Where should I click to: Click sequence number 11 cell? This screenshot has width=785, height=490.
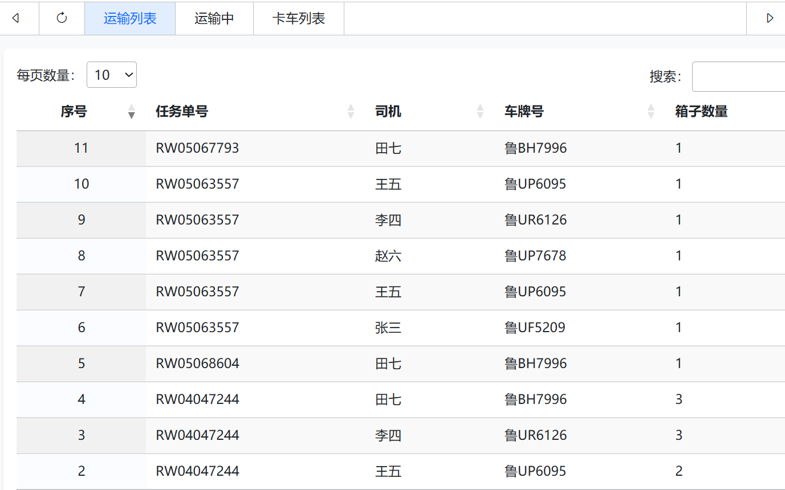(82, 148)
